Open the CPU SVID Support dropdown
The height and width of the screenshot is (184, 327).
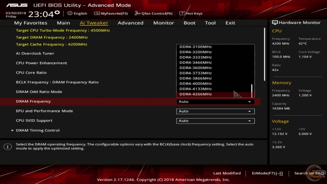tap(215, 121)
